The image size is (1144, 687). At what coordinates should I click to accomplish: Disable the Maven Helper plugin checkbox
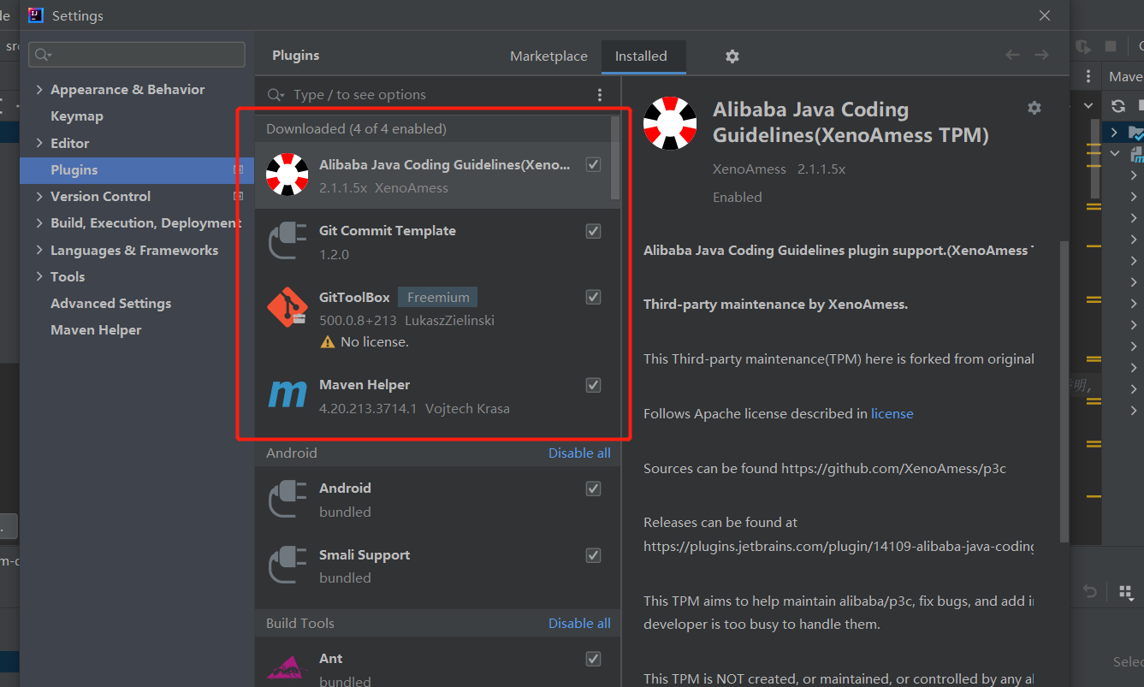tap(593, 385)
